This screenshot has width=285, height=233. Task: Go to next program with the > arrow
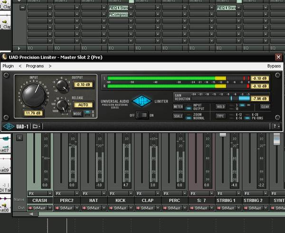click(50, 66)
